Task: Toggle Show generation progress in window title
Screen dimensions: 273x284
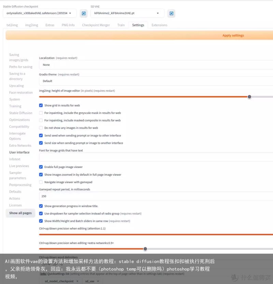Action: coord(41,206)
